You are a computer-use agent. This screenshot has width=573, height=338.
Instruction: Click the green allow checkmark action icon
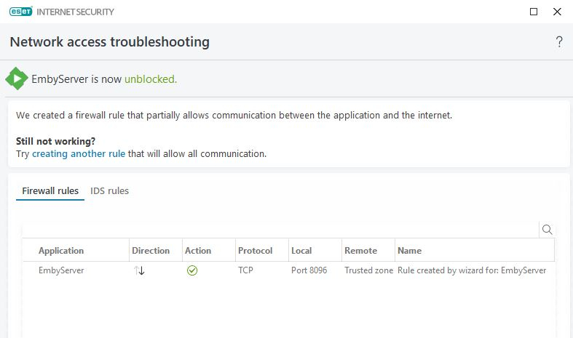coord(192,270)
